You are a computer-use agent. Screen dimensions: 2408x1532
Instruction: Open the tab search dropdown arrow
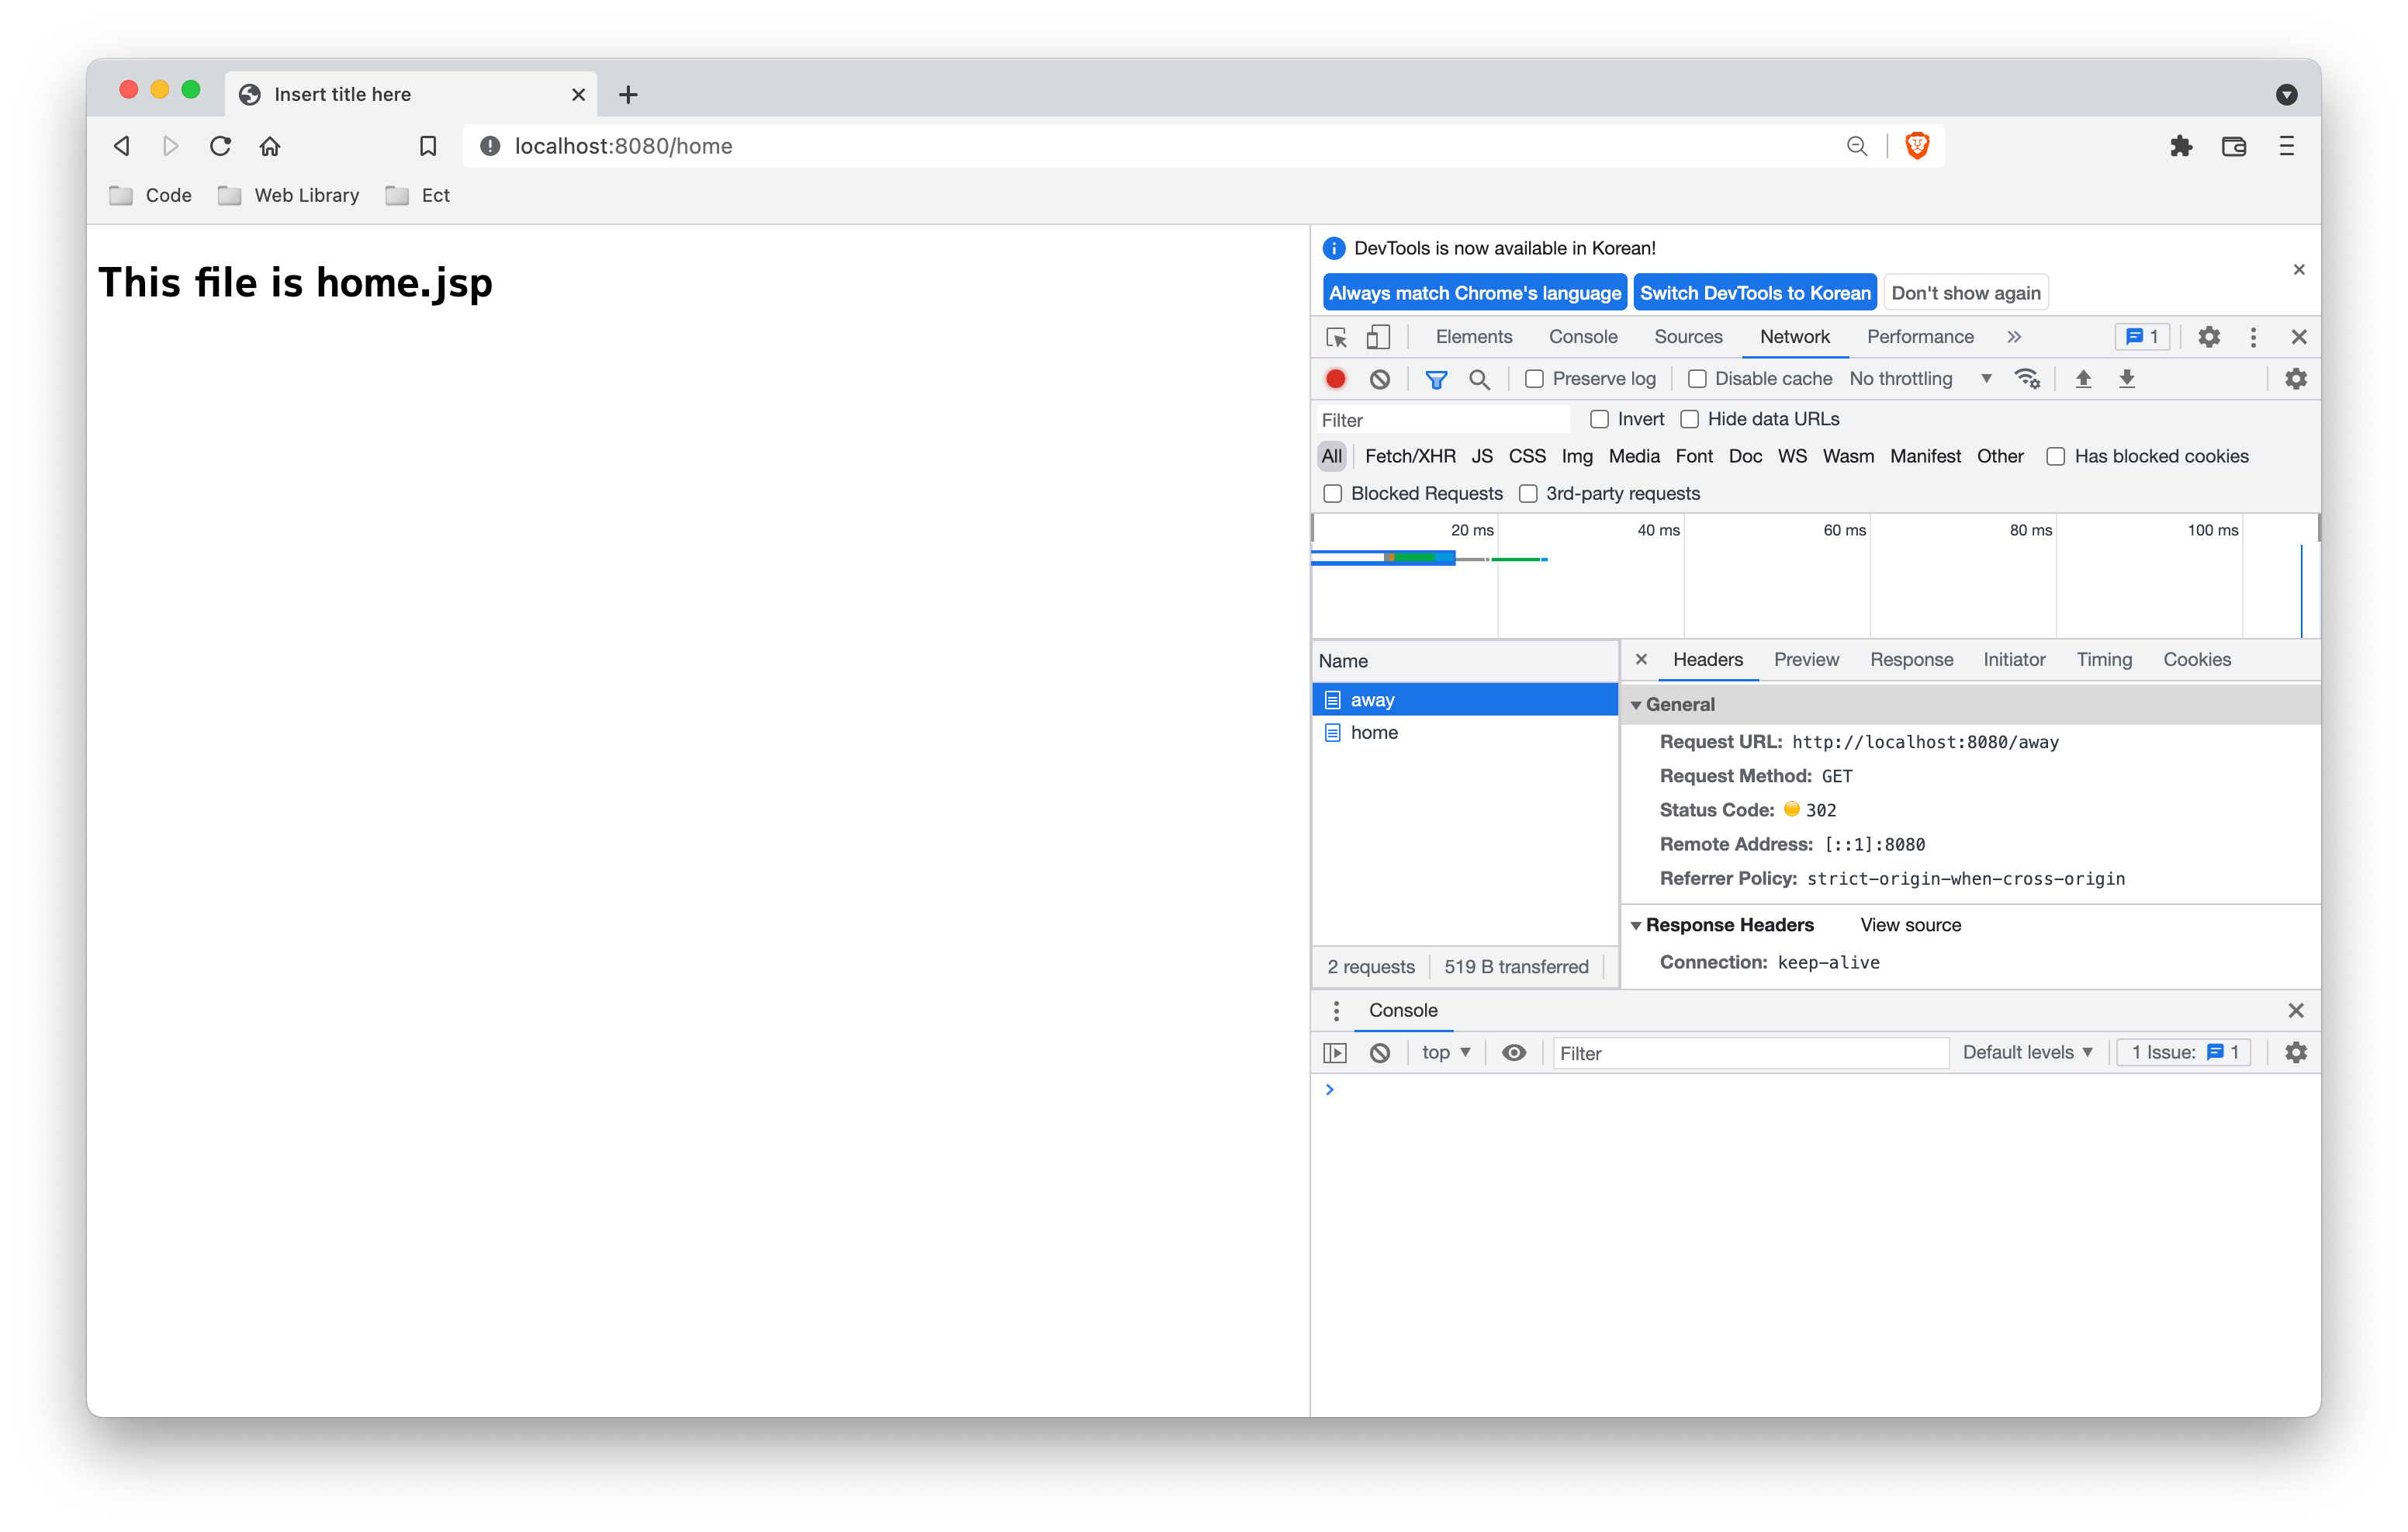point(2287,95)
